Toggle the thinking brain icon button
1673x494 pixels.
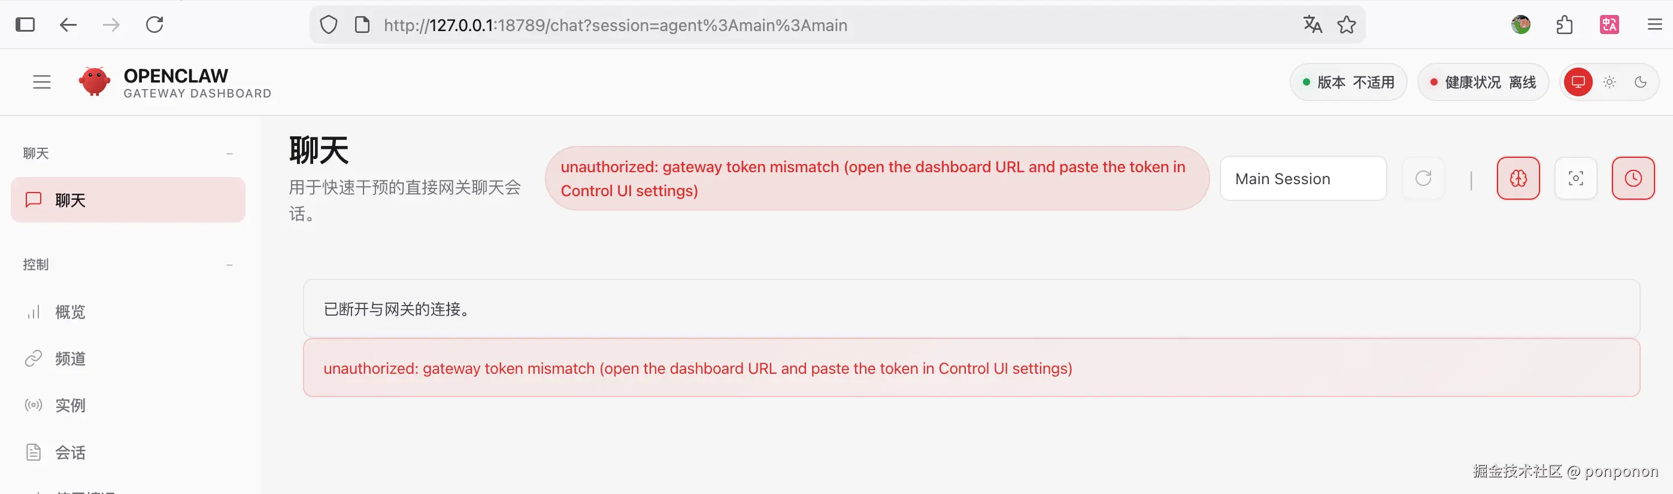(x=1518, y=178)
